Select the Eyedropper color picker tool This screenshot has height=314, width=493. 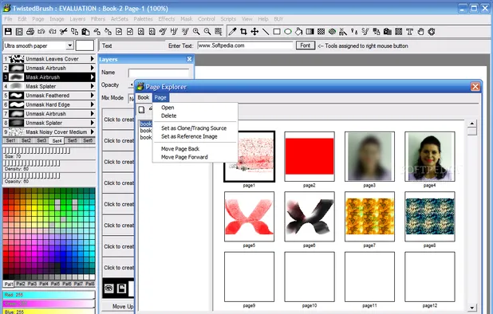coord(232,31)
